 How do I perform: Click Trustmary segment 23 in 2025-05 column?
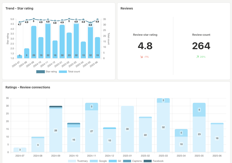click(199, 134)
